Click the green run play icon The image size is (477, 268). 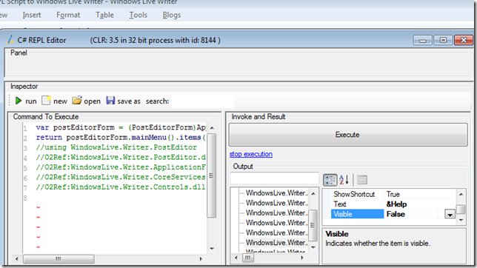(x=19, y=101)
